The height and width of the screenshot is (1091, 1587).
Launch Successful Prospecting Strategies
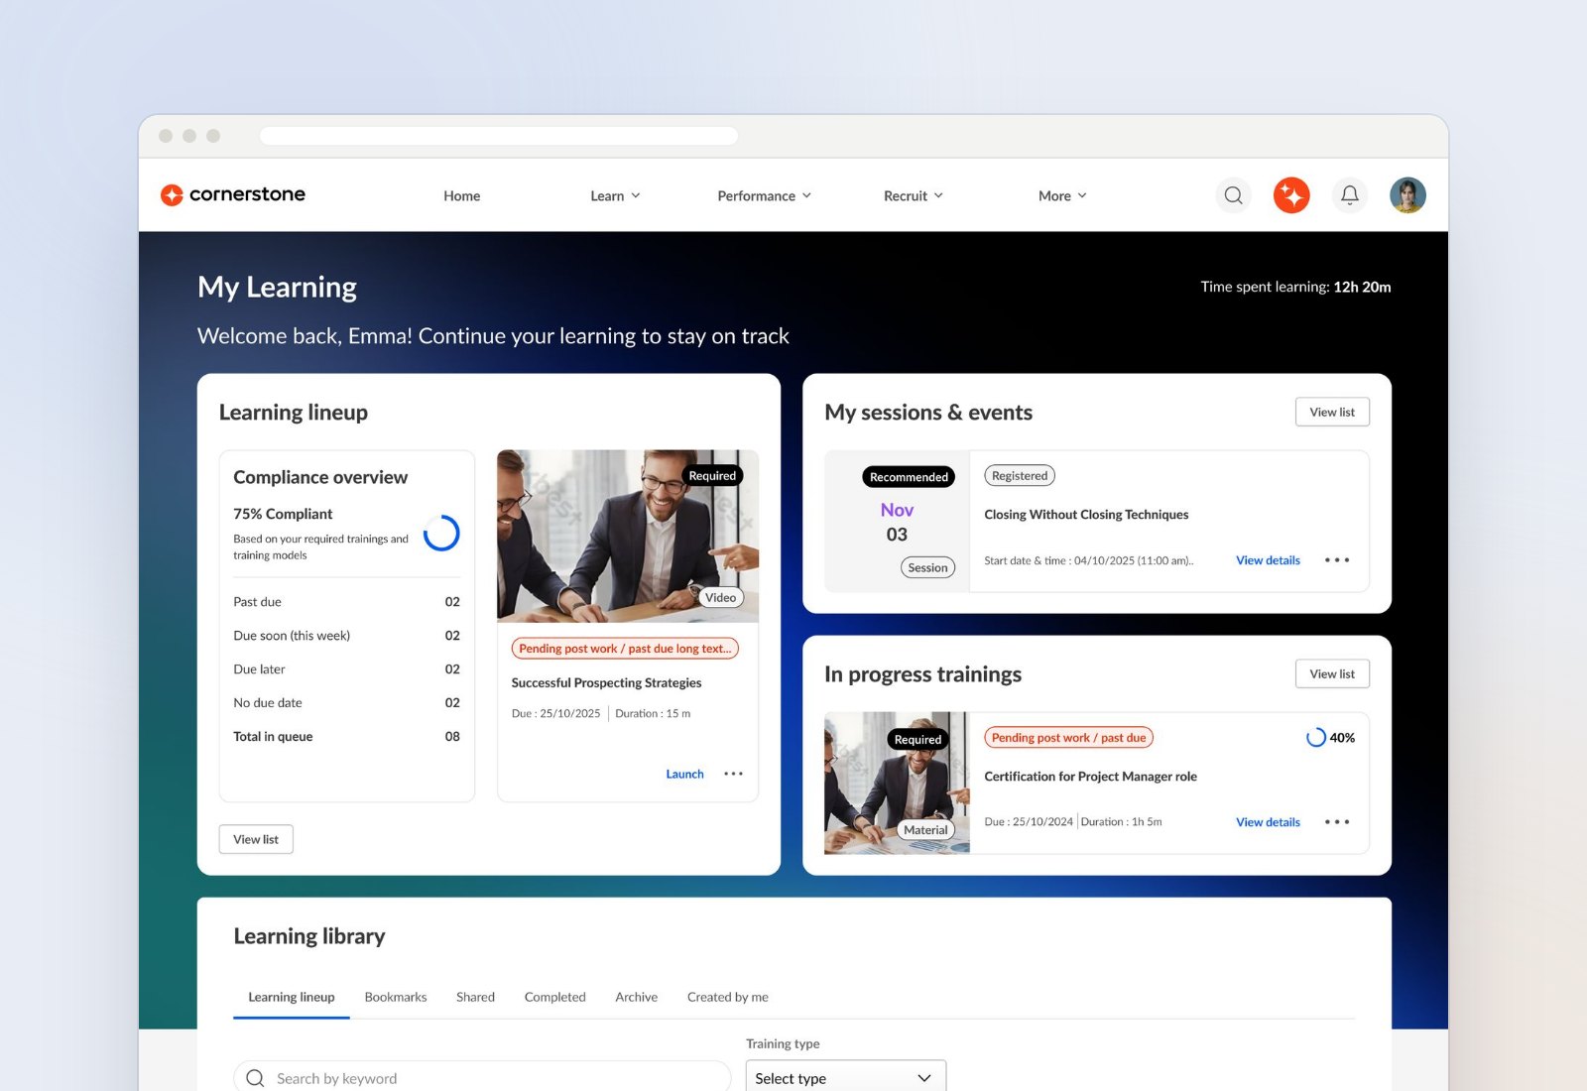684,774
